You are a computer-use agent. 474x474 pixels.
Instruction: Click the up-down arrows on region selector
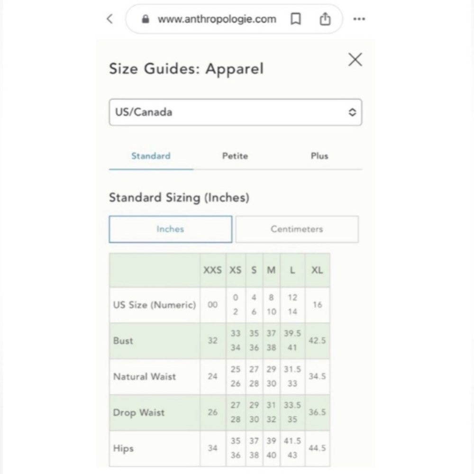[352, 112]
